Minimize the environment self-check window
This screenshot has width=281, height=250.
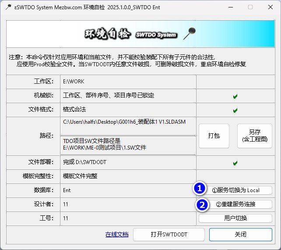click(x=230, y=7)
